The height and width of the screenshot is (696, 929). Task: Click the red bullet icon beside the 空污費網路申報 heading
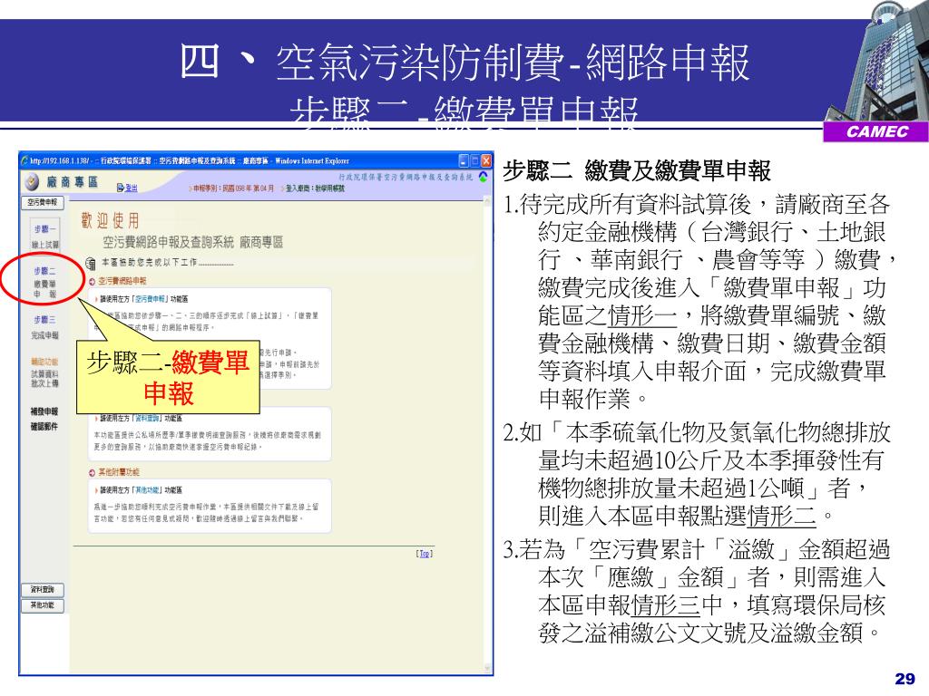pyautogui.click(x=92, y=281)
